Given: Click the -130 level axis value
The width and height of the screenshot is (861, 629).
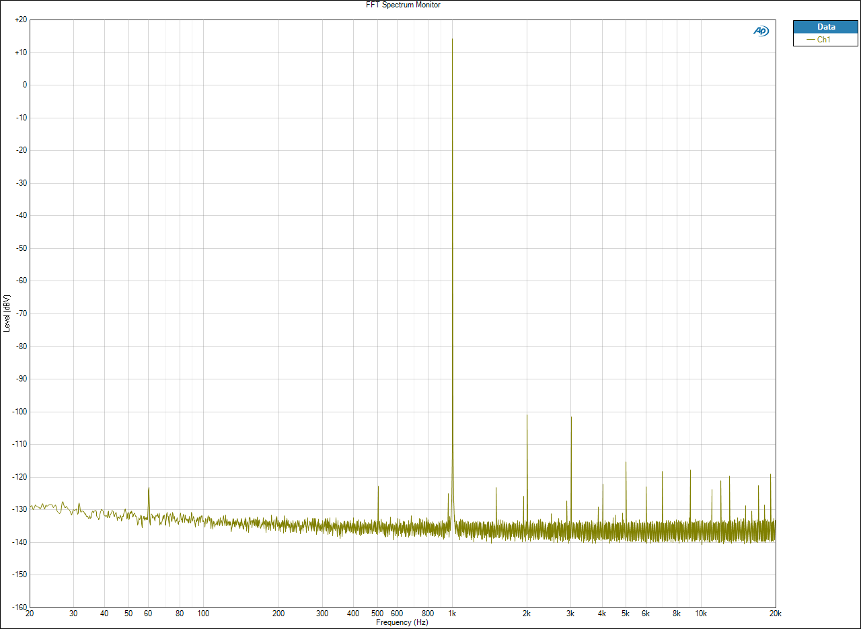Looking at the screenshot, I should click(x=20, y=509).
